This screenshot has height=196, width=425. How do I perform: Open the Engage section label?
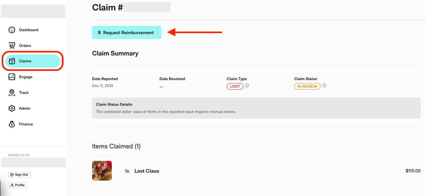[26, 77]
